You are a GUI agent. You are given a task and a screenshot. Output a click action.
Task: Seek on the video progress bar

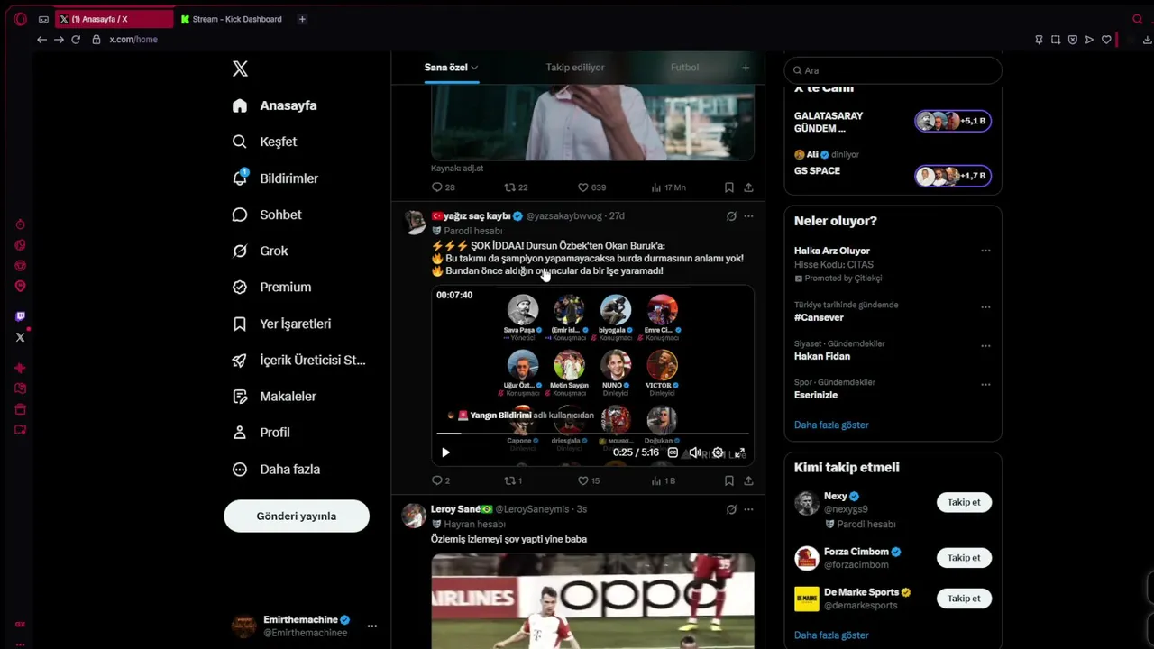coord(592,434)
